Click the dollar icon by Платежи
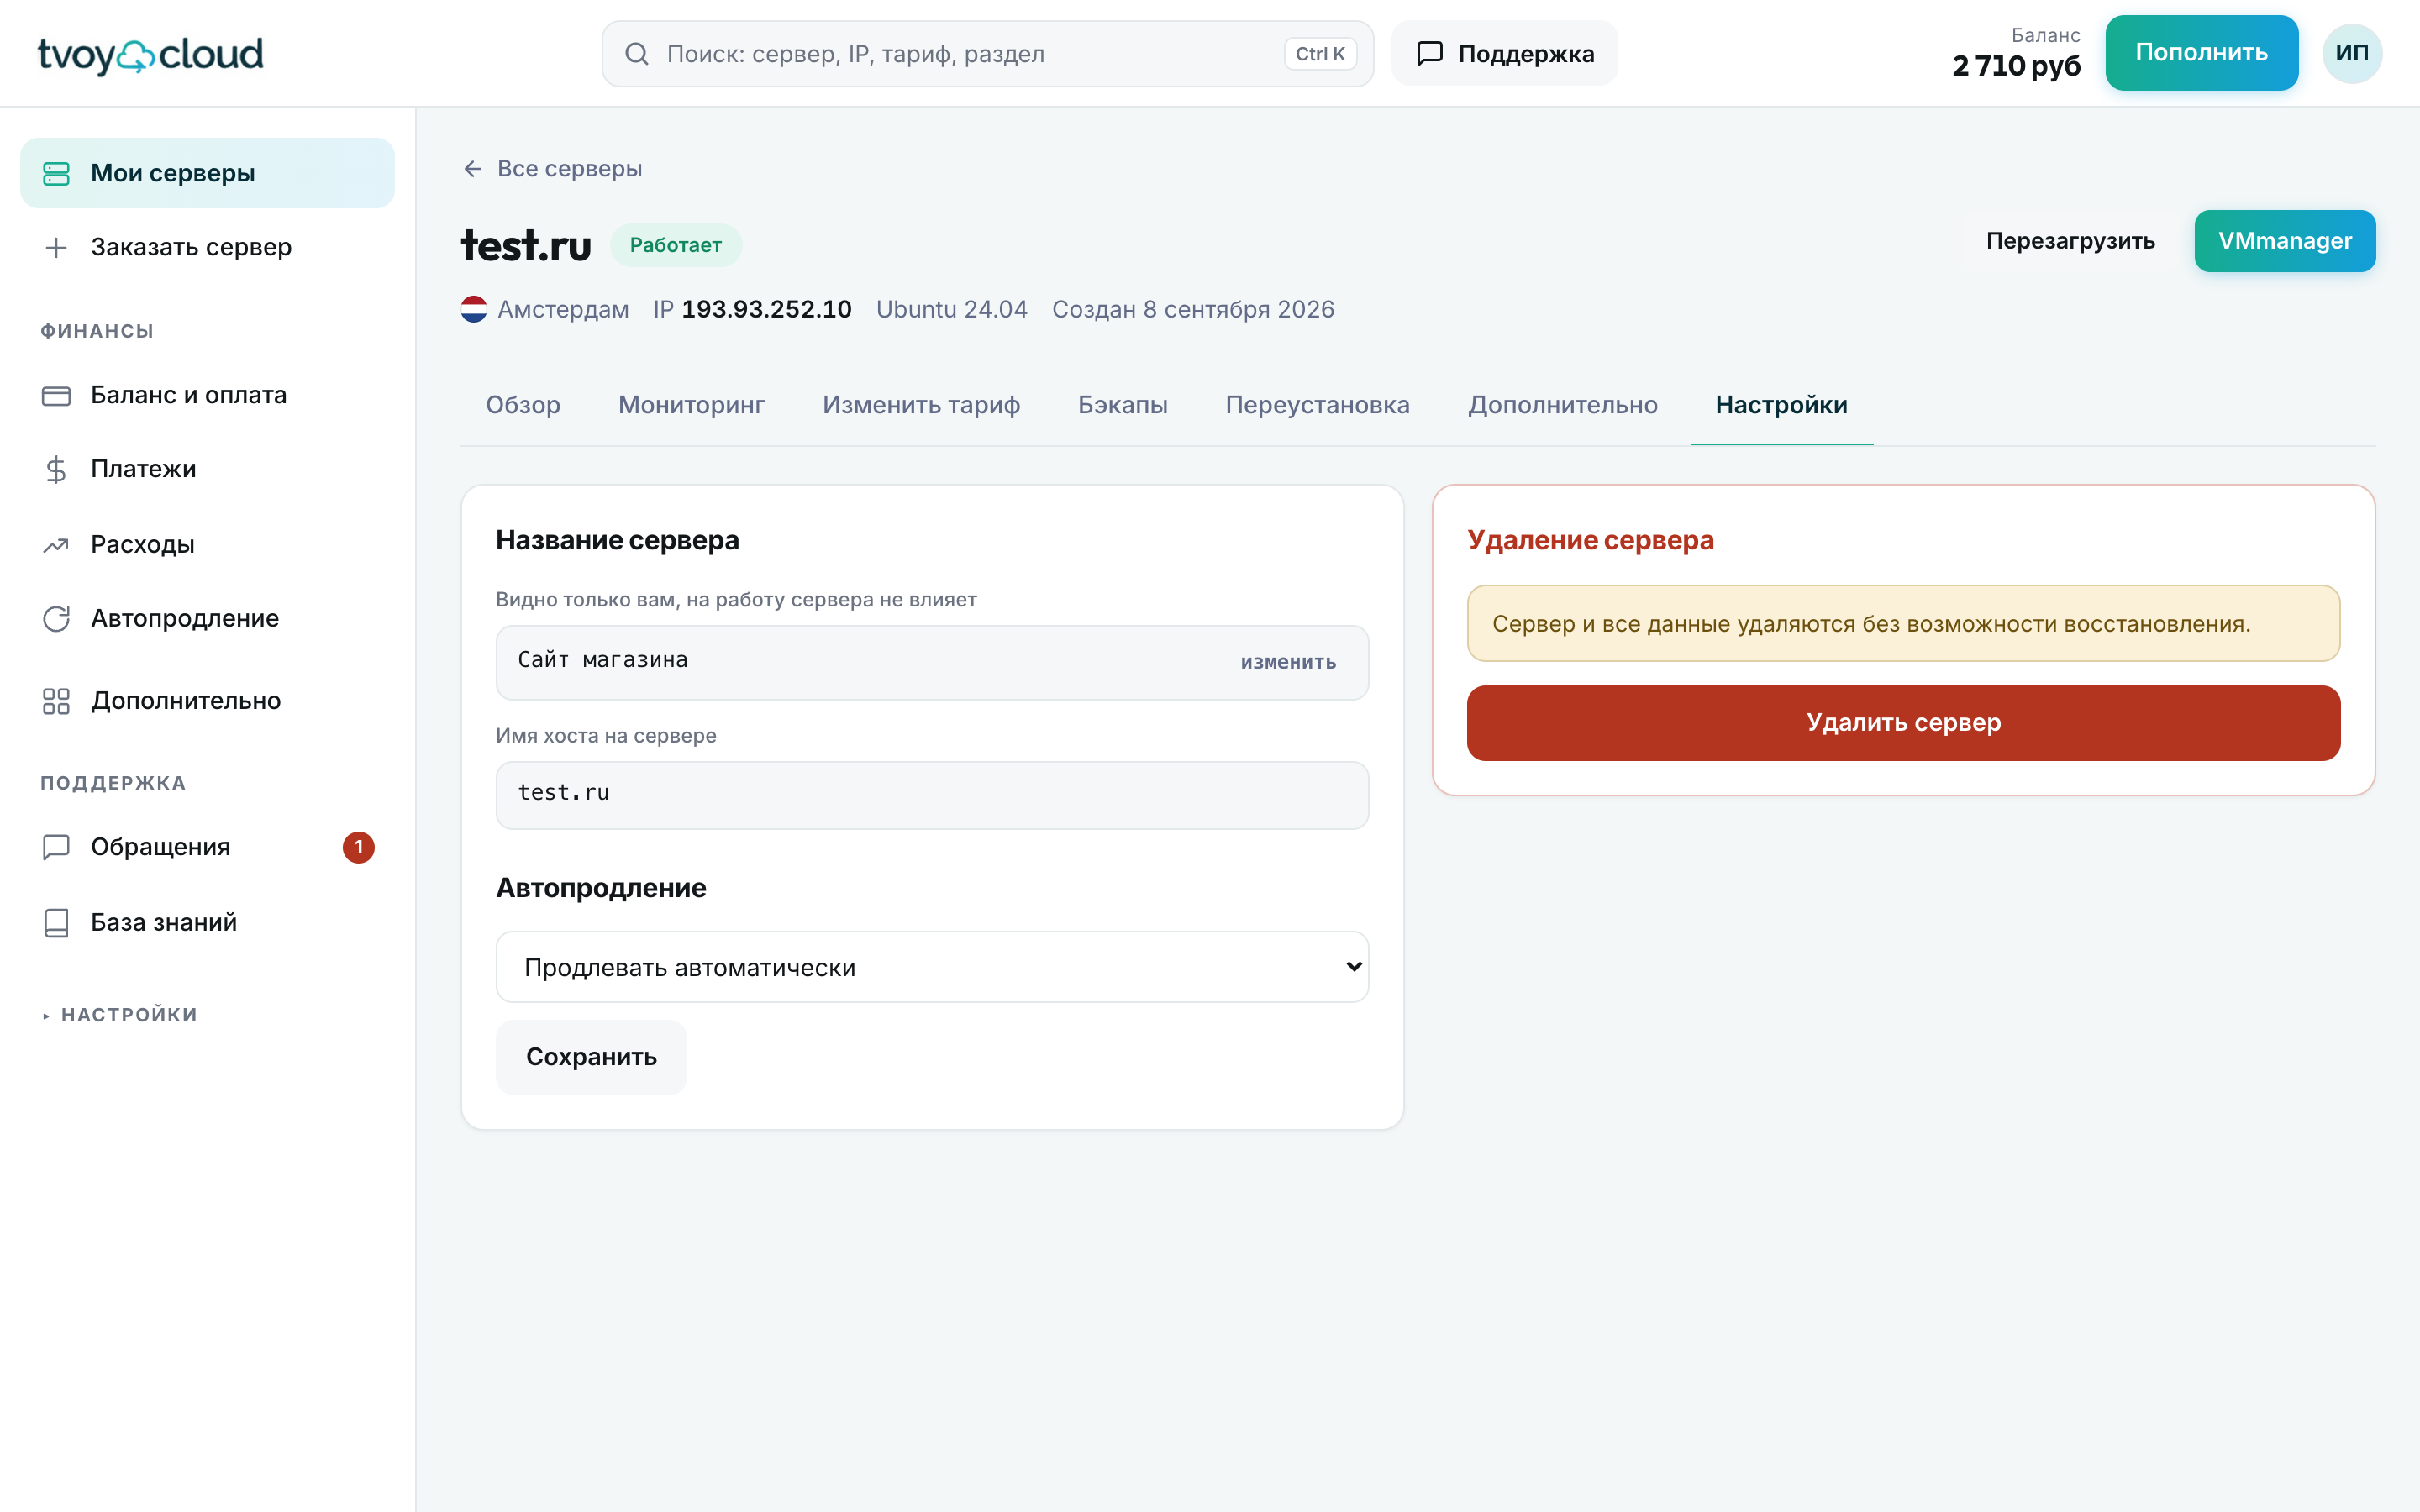The height and width of the screenshot is (1512, 2420). (x=56, y=470)
